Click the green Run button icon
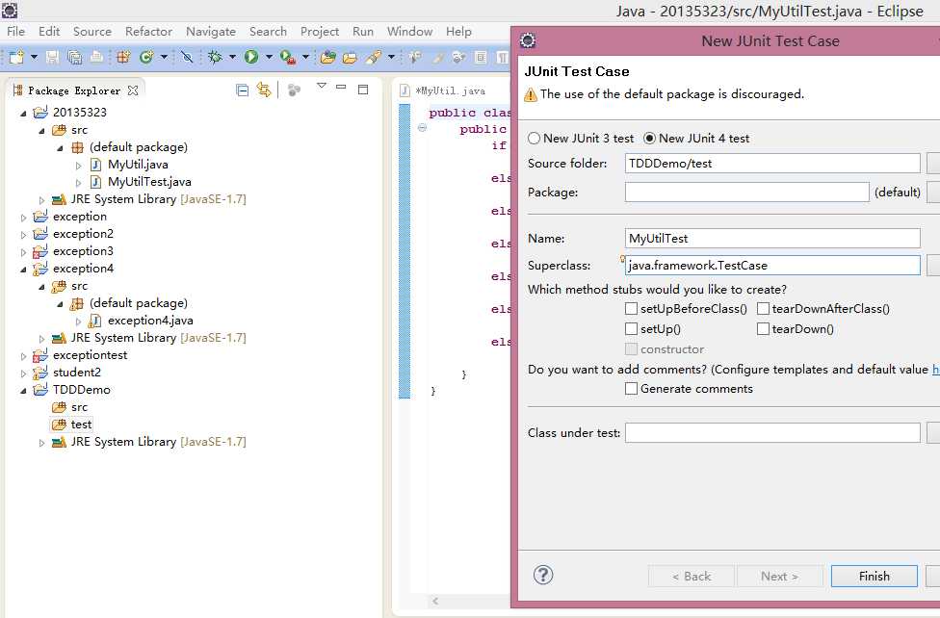 pyautogui.click(x=251, y=57)
